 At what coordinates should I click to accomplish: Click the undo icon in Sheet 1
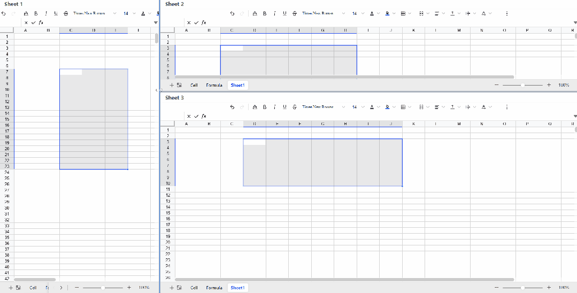click(4, 13)
